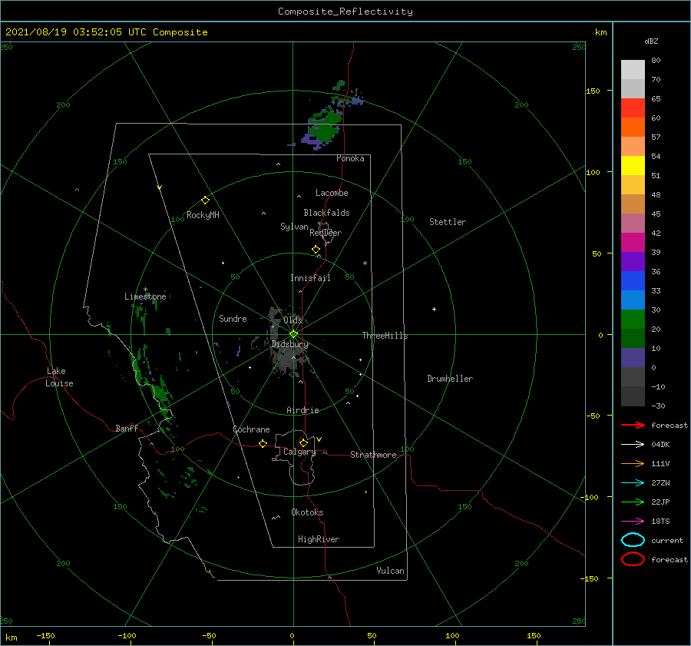Select the Lake Louise label
Viewport: 691px width, 646px height.
tap(59, 377)
